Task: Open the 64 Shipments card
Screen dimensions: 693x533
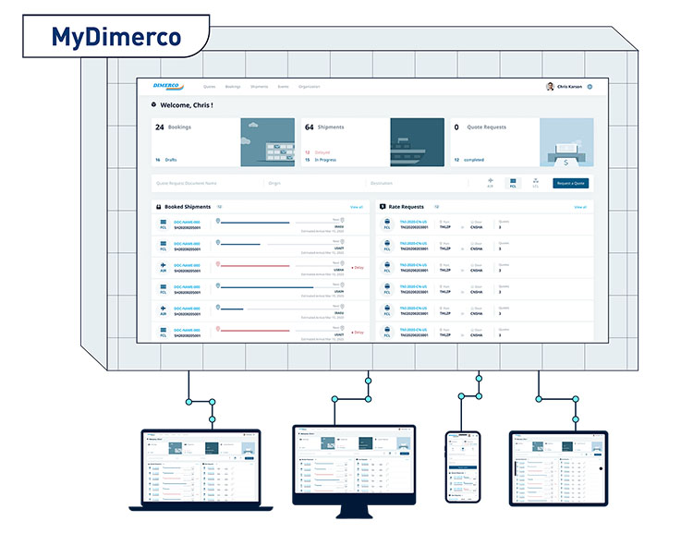Action: (x=372, y=142)
